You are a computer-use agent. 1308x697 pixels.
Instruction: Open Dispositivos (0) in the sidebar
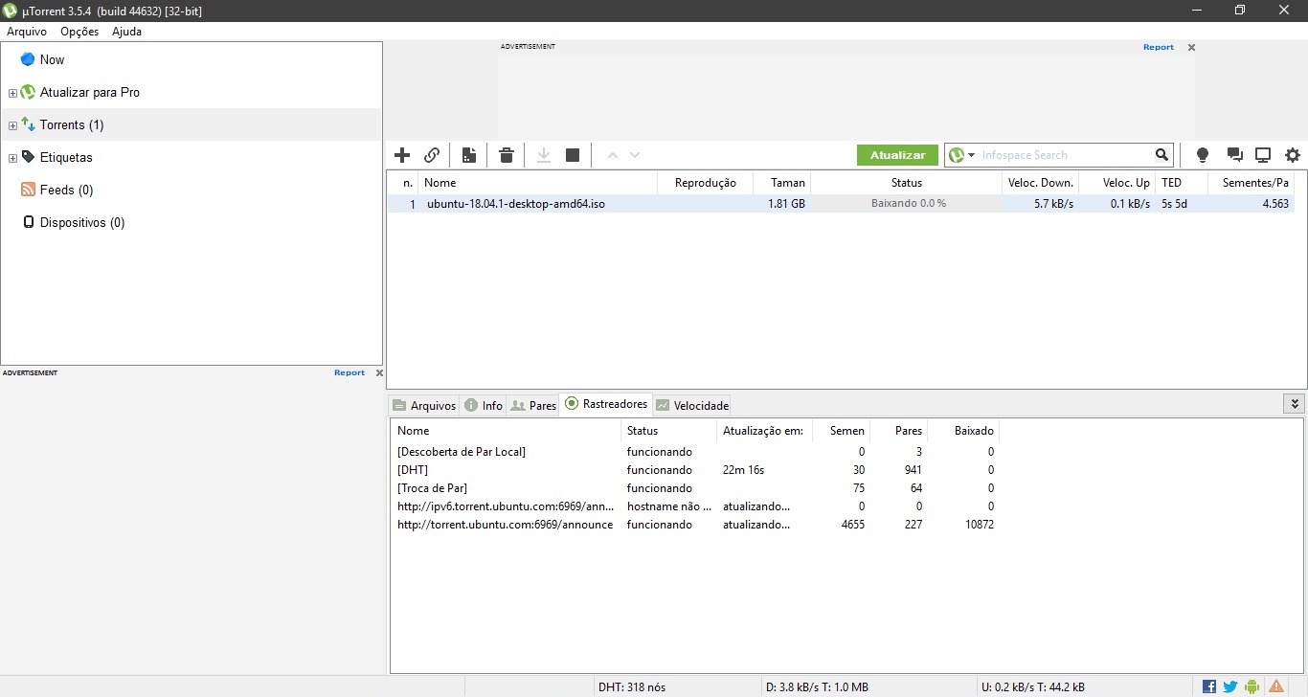pyautogui.click(x=82, y=222)
